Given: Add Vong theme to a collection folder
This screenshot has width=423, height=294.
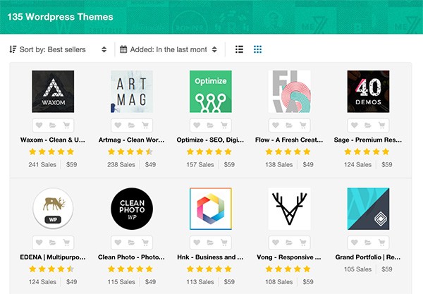Looking at the screenshot, I should click(x=289, y=243).
